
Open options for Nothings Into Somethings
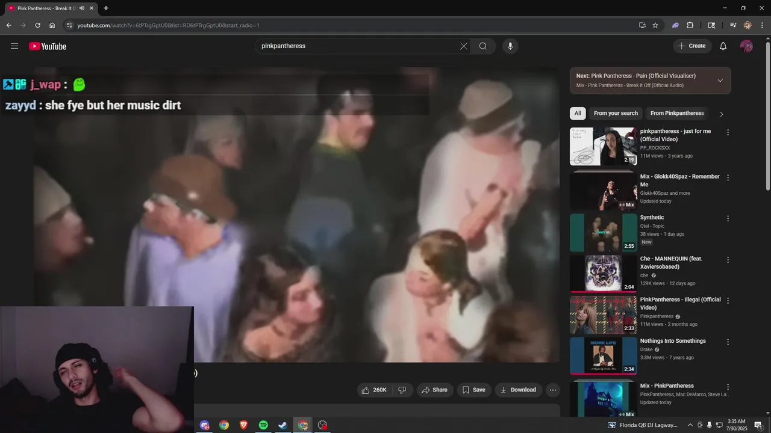(x=728, y=342)
